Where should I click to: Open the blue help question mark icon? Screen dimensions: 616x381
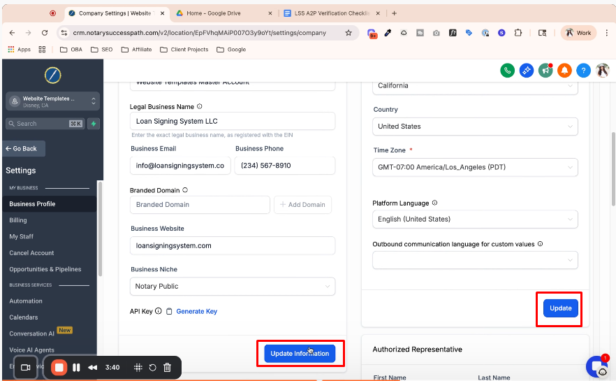[583, 71]
